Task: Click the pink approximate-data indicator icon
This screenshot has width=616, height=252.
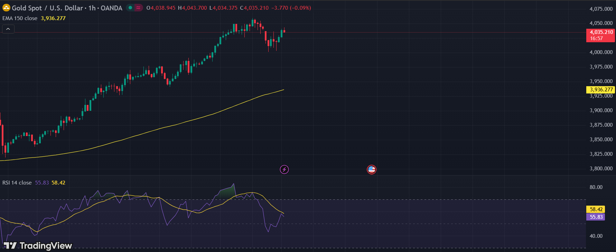Action: pos(138,8)
